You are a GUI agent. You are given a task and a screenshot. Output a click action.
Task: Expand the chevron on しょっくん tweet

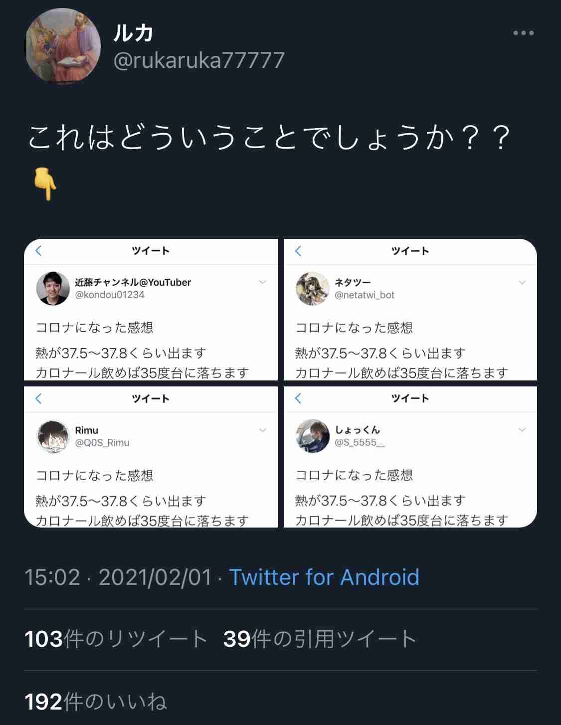tap(522, 430)
